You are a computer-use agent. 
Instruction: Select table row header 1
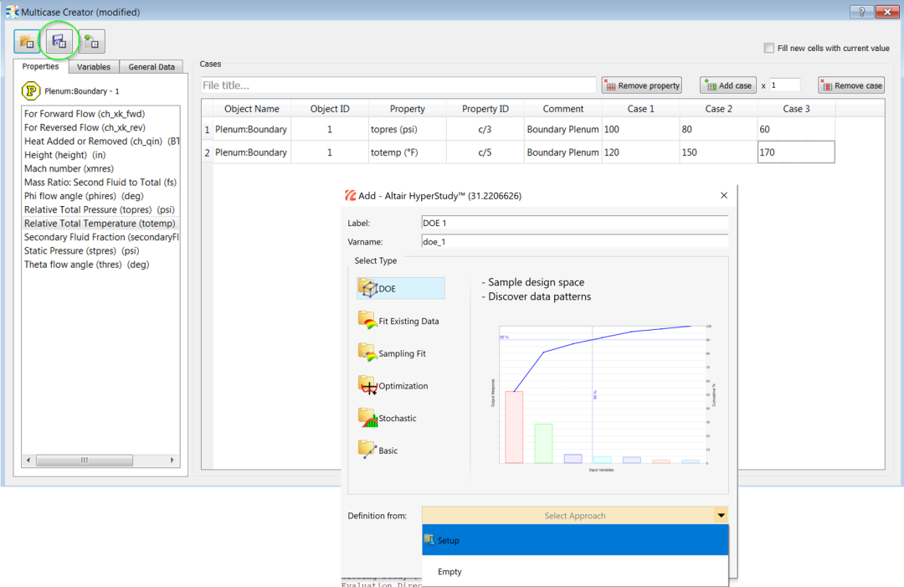pyautogui.click(x=207, y=130)
